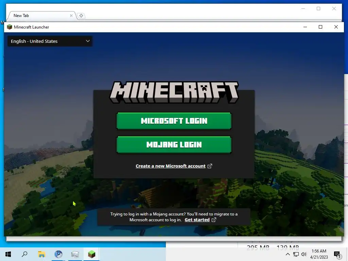This screenshot has width=348, height=261.
Task: Click the Minecraft Launcher title bar icon
Action: [9, 27]
